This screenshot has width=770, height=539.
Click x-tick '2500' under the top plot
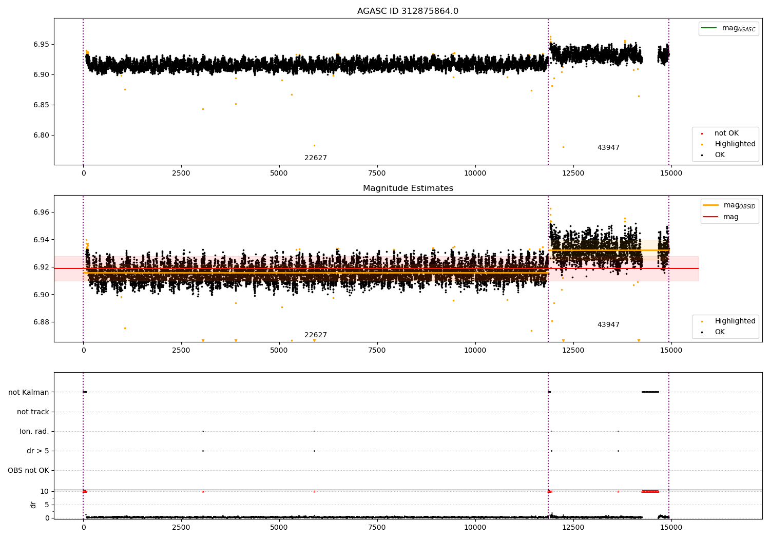(181, 174)
